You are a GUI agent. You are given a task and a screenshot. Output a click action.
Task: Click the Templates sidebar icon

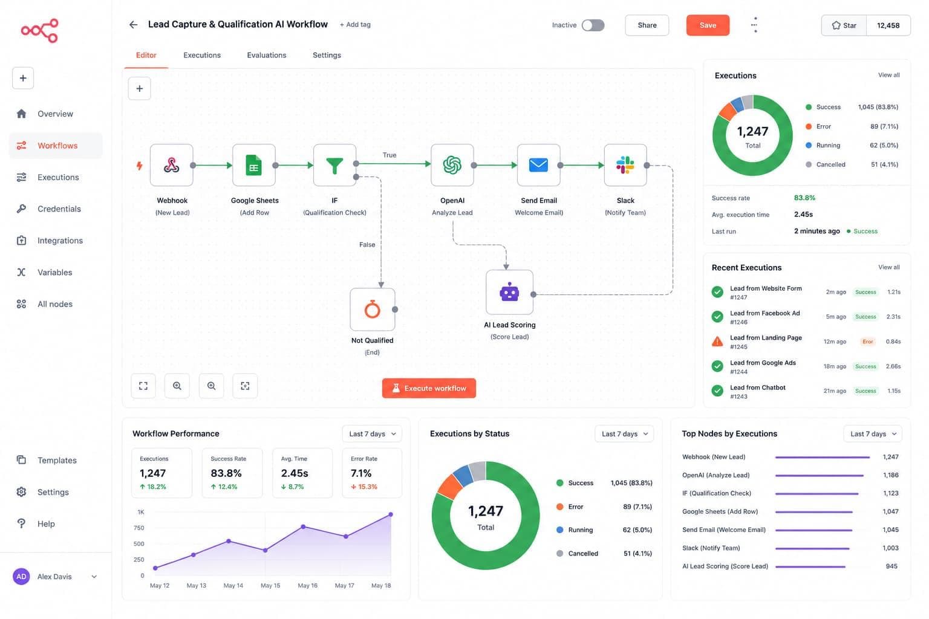[x=21, y=460]
